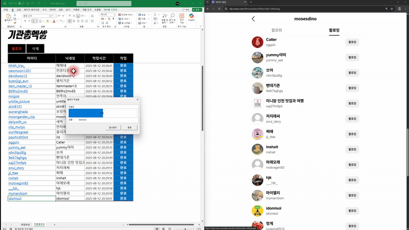Apply percent style number format
The image size is (409, 230).
click(x=109, y=19)
